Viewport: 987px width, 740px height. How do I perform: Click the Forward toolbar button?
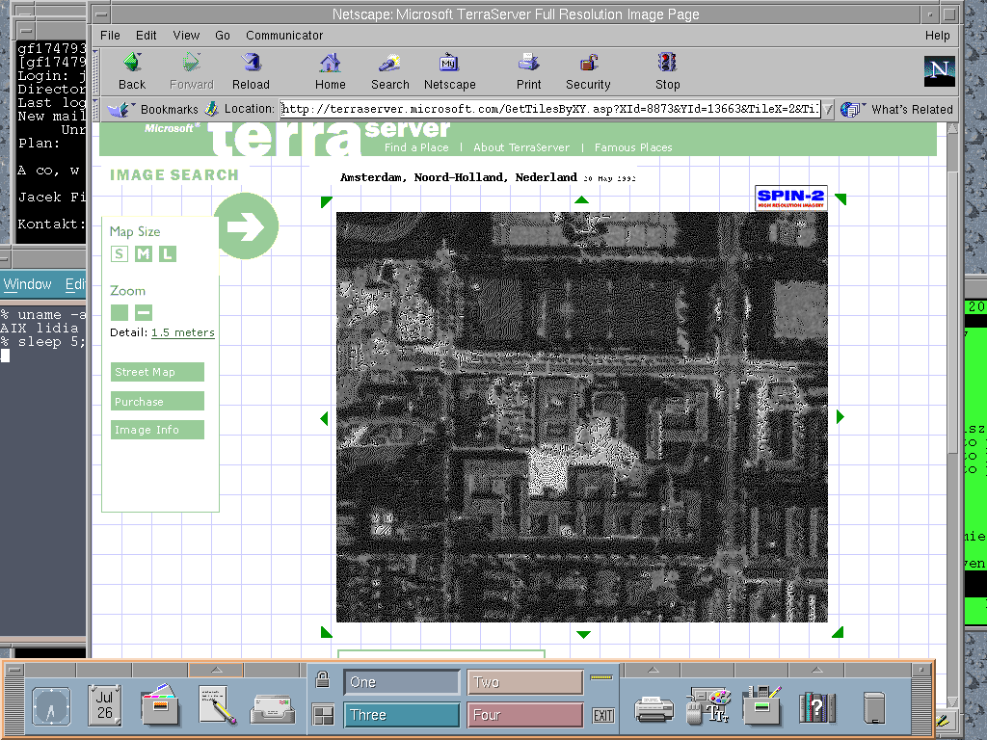point(192,71)
